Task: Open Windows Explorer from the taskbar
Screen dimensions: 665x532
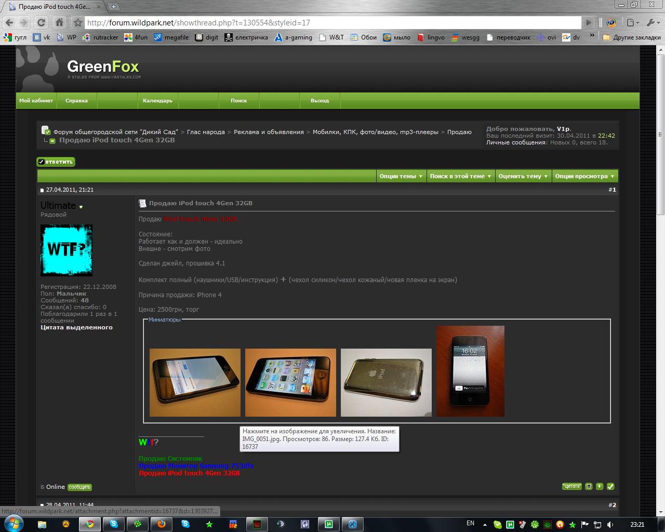Action: (x=42, y=524)
